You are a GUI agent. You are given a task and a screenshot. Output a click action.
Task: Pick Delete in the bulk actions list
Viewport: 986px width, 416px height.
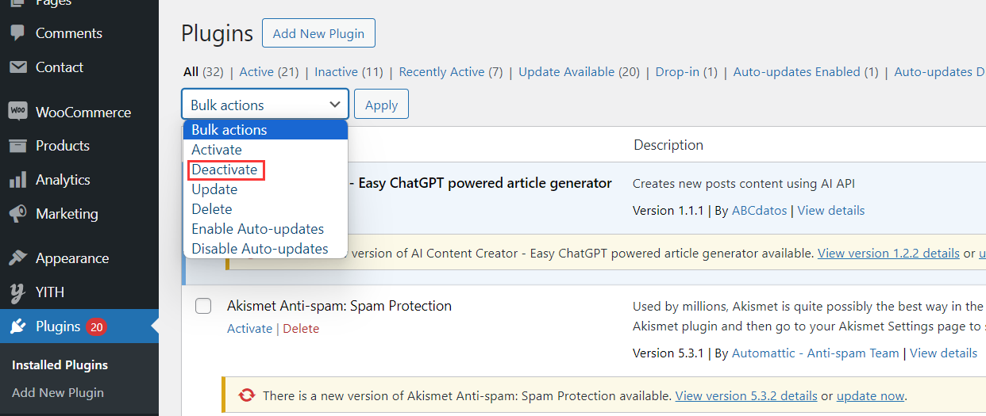212,209
